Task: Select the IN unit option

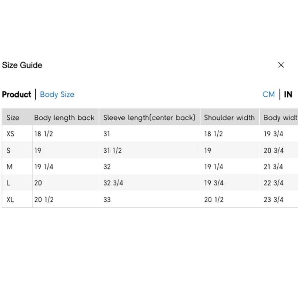Action: tap(288, 95)
